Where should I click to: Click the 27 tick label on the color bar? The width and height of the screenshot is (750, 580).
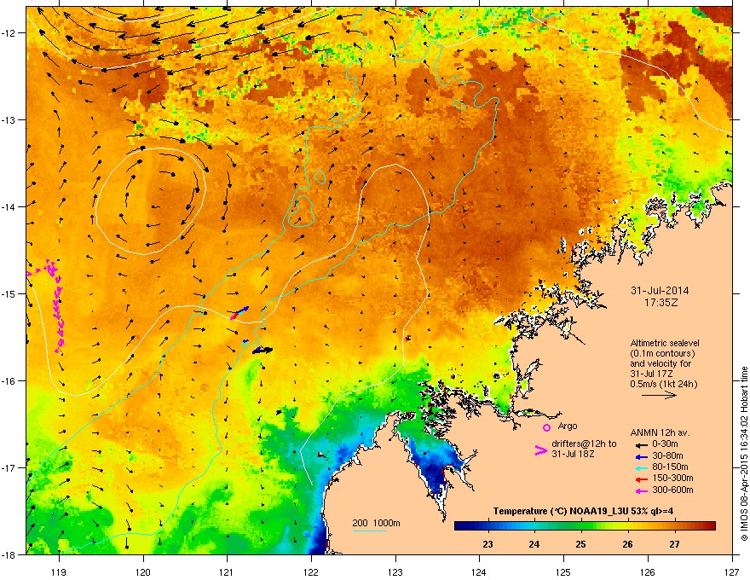click(674, 544)
